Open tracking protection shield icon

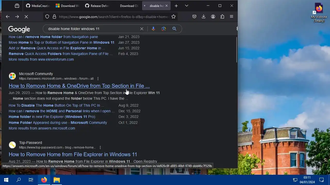47,17
